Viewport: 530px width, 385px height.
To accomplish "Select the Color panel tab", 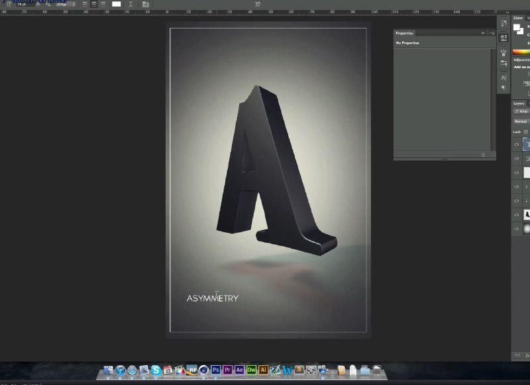I will pyautogui.click(x=518, y=18).
